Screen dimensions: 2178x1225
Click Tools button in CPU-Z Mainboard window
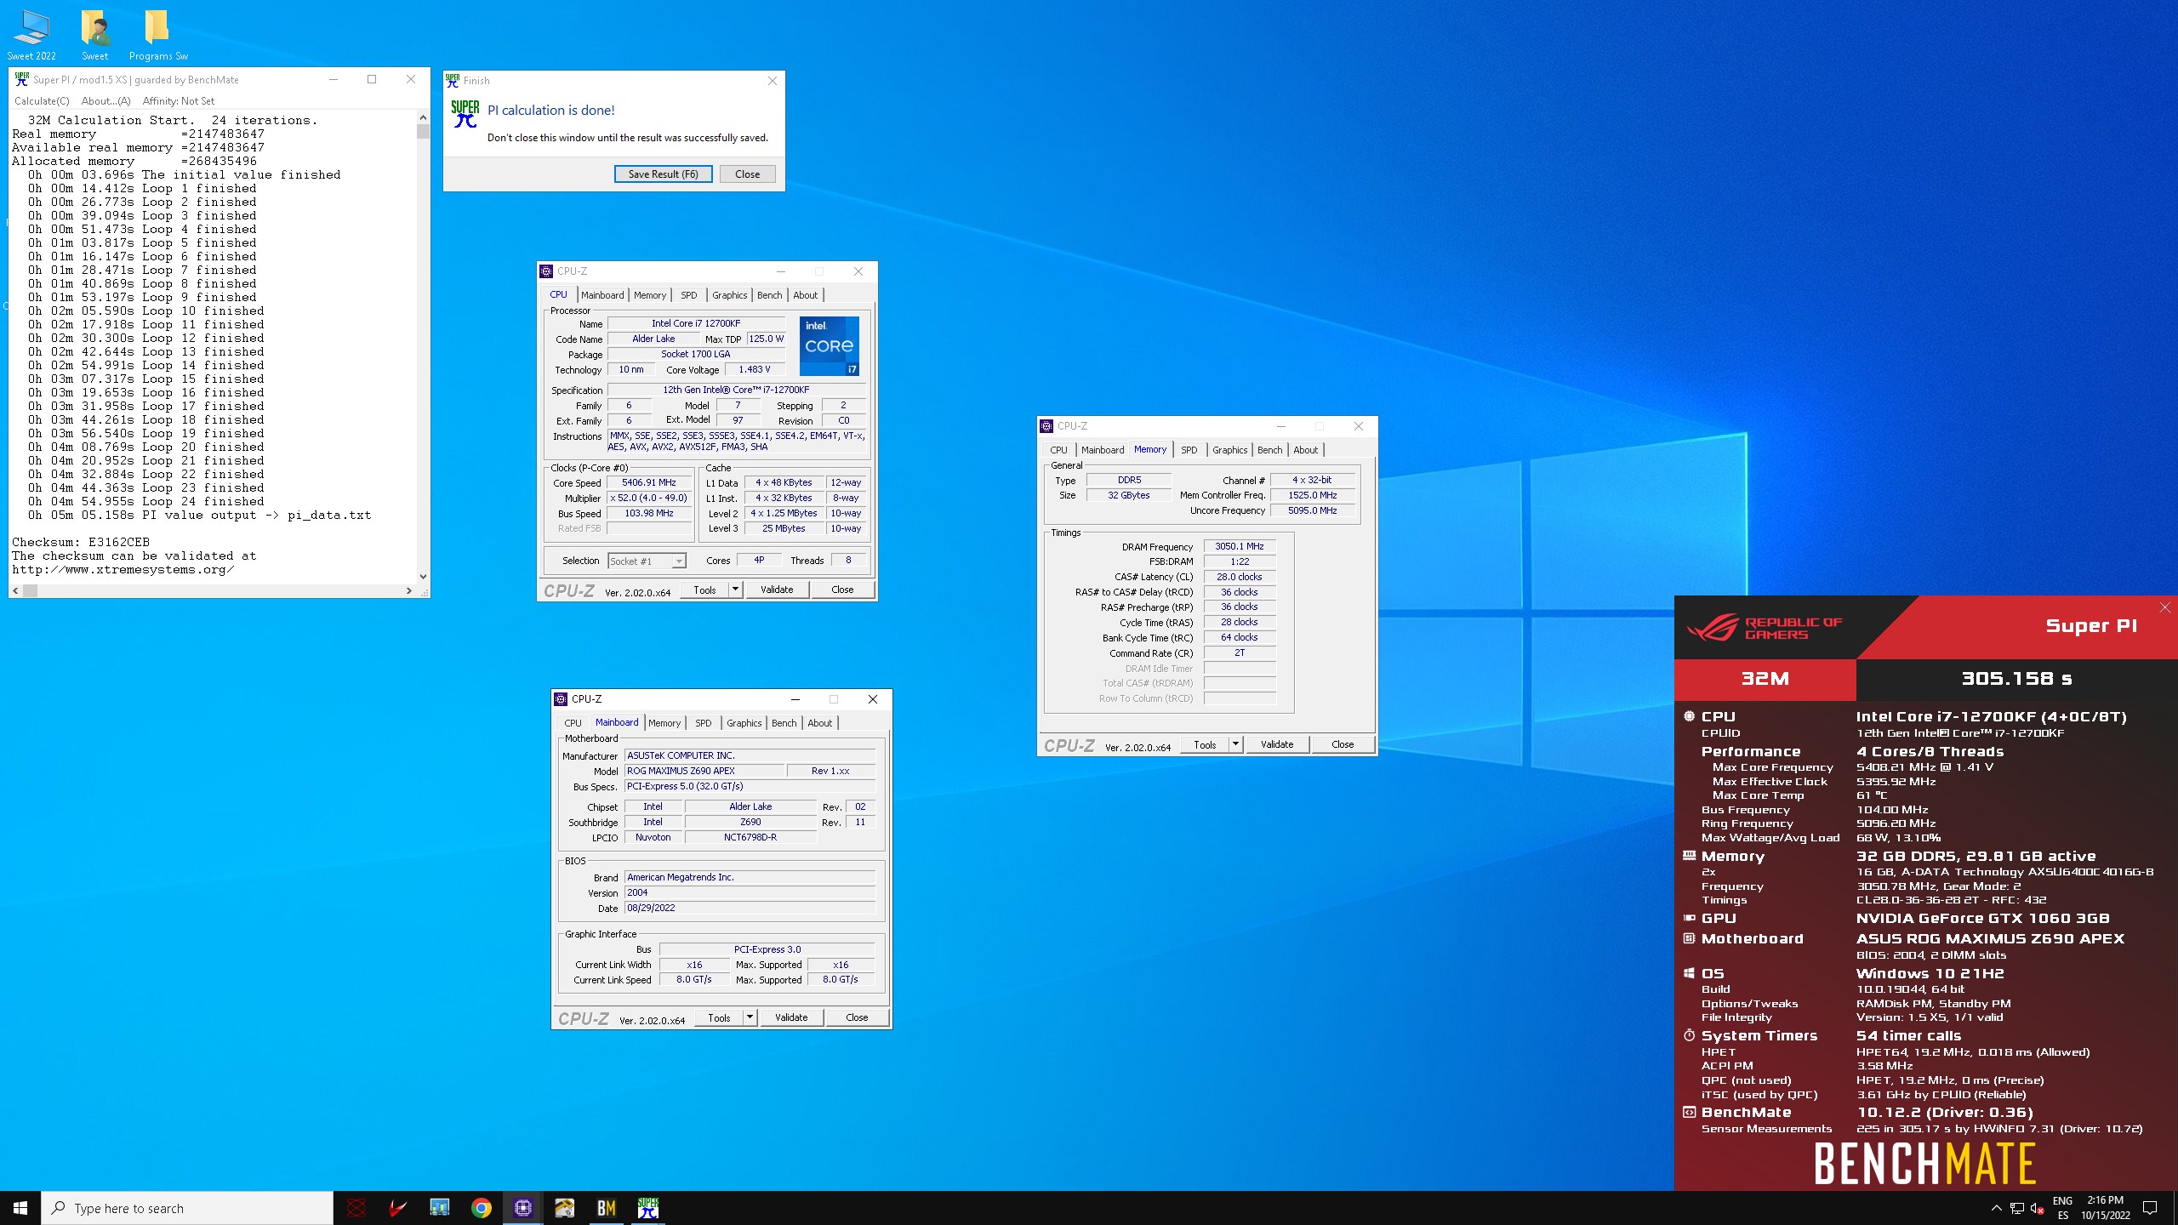pos(719,1017)
